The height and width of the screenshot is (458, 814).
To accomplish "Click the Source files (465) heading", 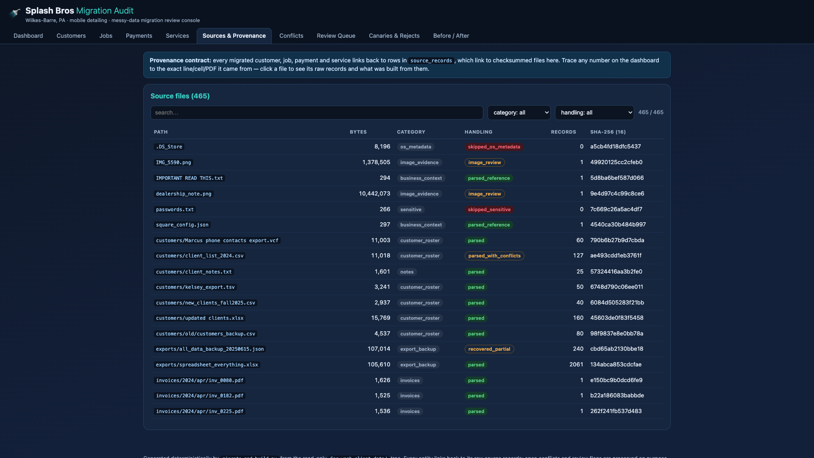I will click(180, 96).
